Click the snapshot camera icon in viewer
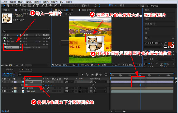Viewport: 178px width, 113px height. click(92, 65)
